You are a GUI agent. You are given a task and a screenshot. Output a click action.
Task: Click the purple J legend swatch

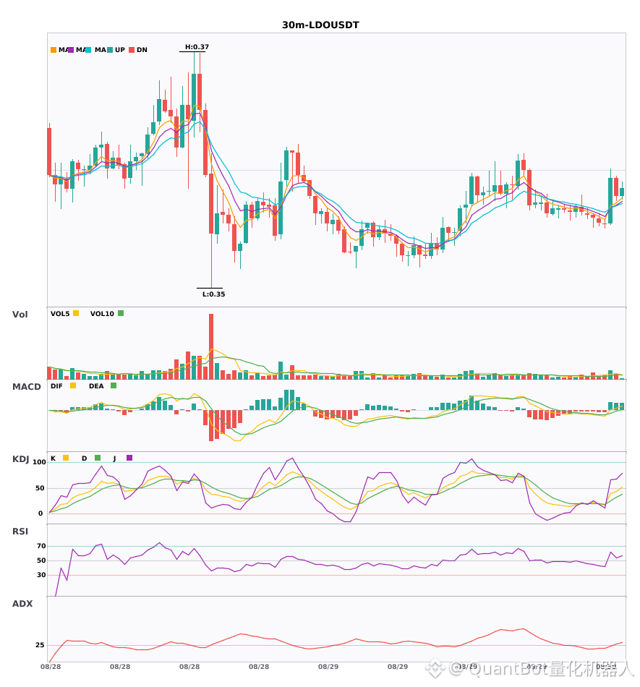tap(129, 458)
